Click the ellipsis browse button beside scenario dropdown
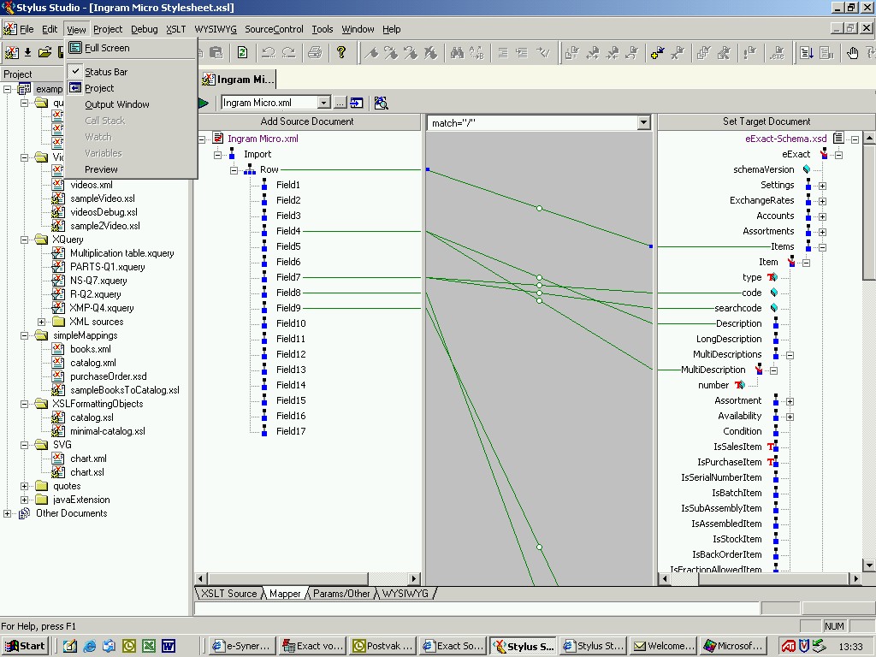Image resolution: width=876 pixels, height=657 pixels. (340, 103)
